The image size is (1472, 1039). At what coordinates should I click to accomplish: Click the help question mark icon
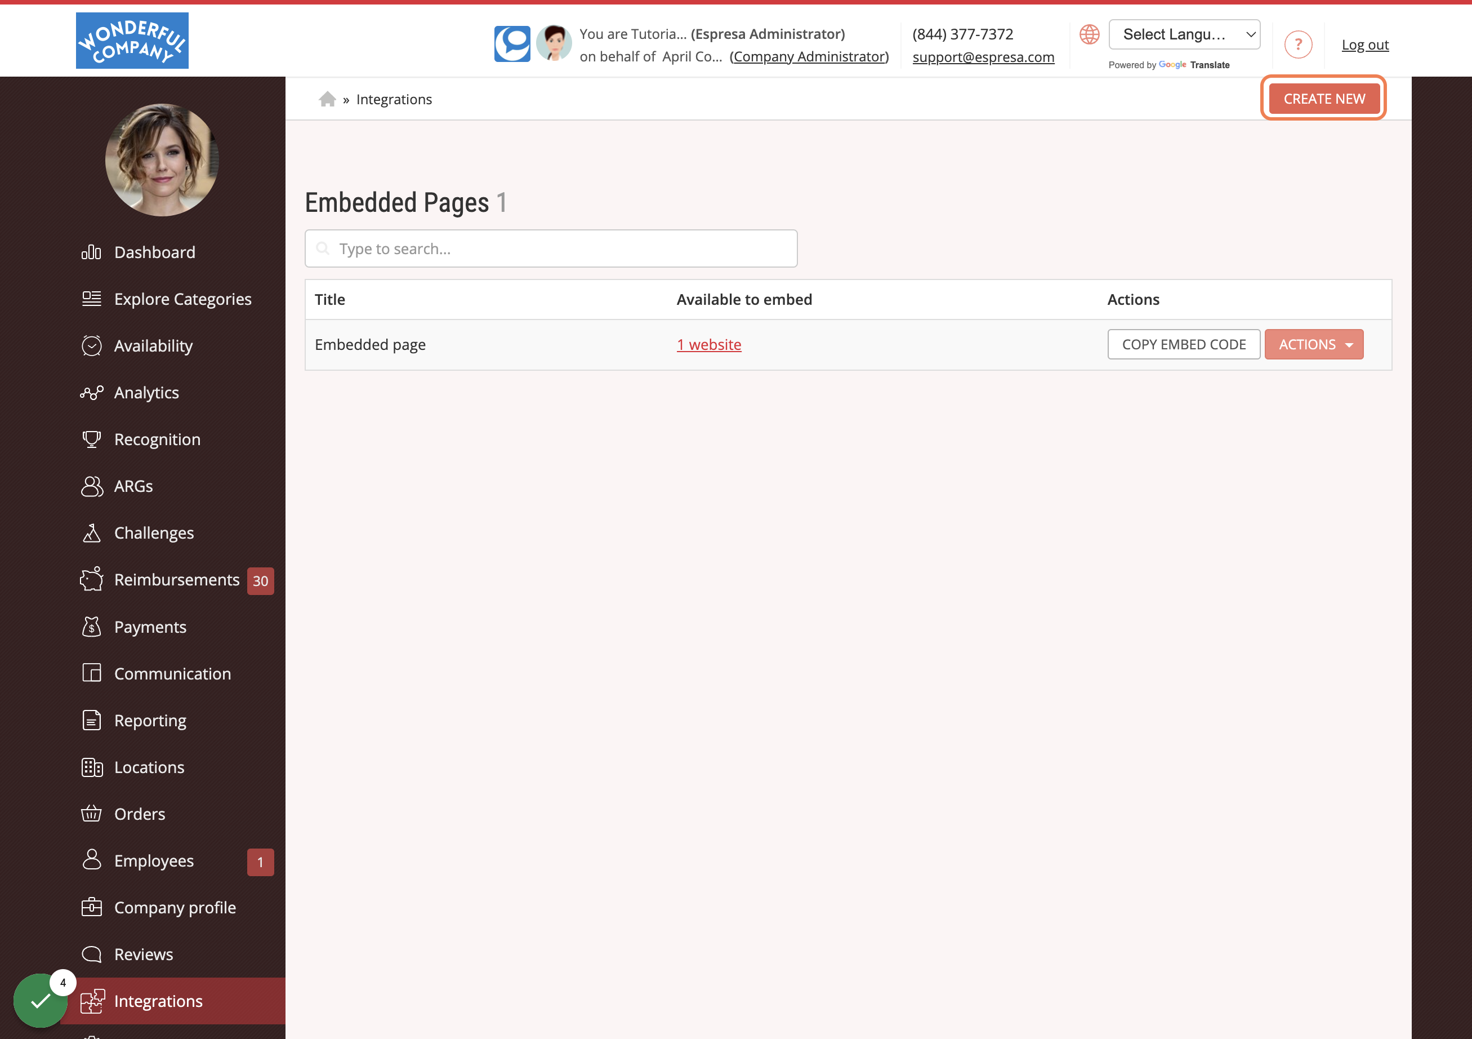pyautogui.click(x=1297, y=45)
